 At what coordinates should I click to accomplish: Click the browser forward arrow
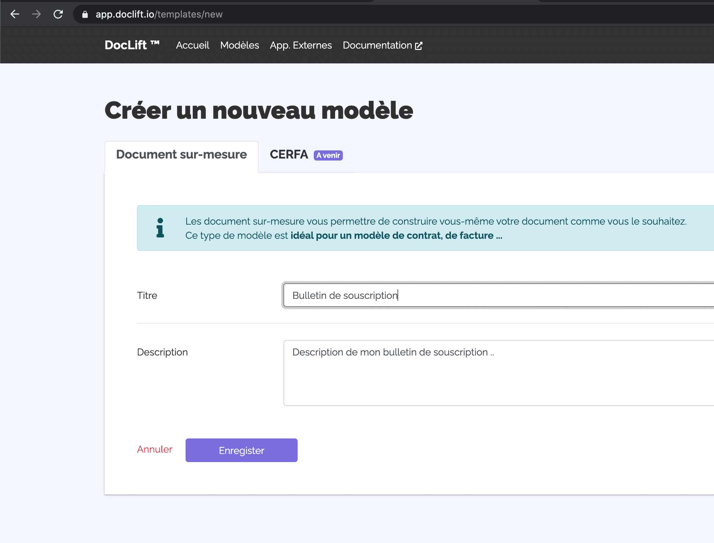pyautogui.click(x=36, y=14)
